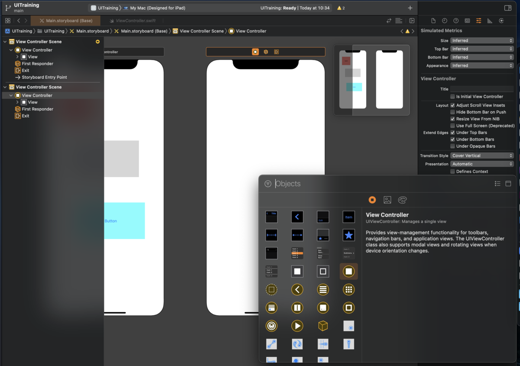Uncheck Under Bottom Bars
The width and height of the screenshot is (520, 366).
[x=452, y=139]
